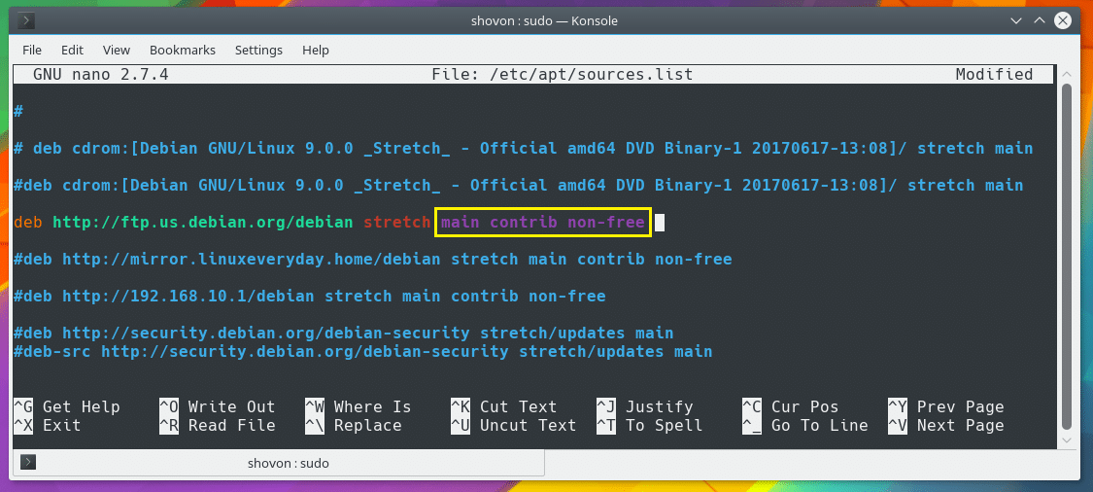Open the File menu
This screenshot has width=1093, height=492.
click(32, 51)
